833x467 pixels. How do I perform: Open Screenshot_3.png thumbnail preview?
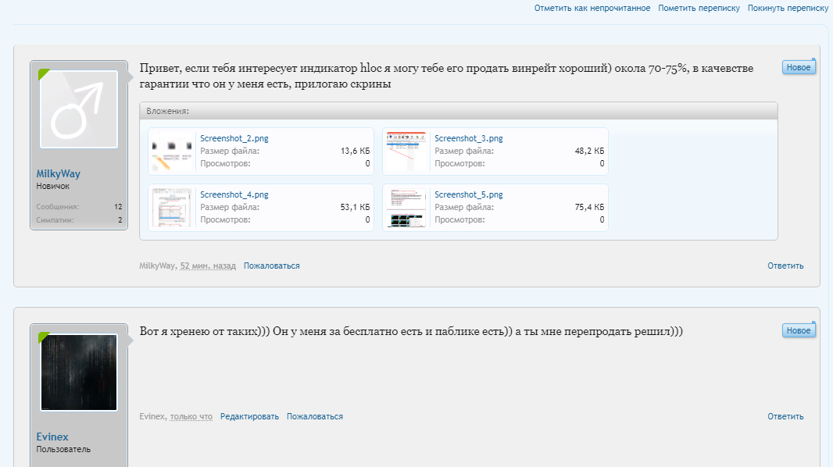point(406,152)
